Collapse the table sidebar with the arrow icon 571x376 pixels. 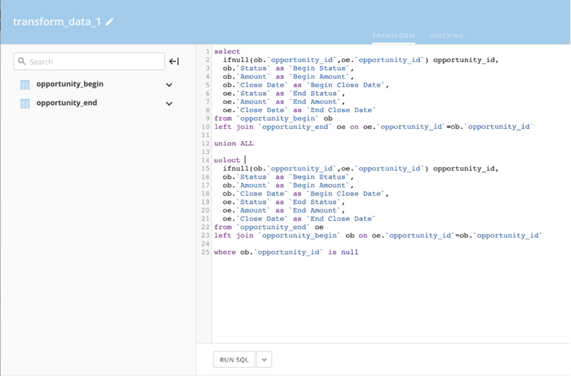(174, 62)
